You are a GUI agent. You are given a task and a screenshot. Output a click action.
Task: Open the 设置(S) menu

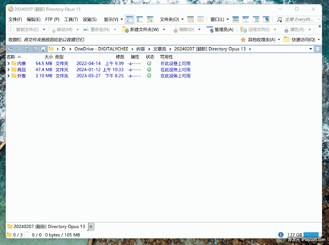coord(90,19)
